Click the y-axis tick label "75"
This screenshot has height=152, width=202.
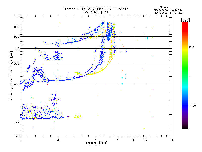click(18, 136)
